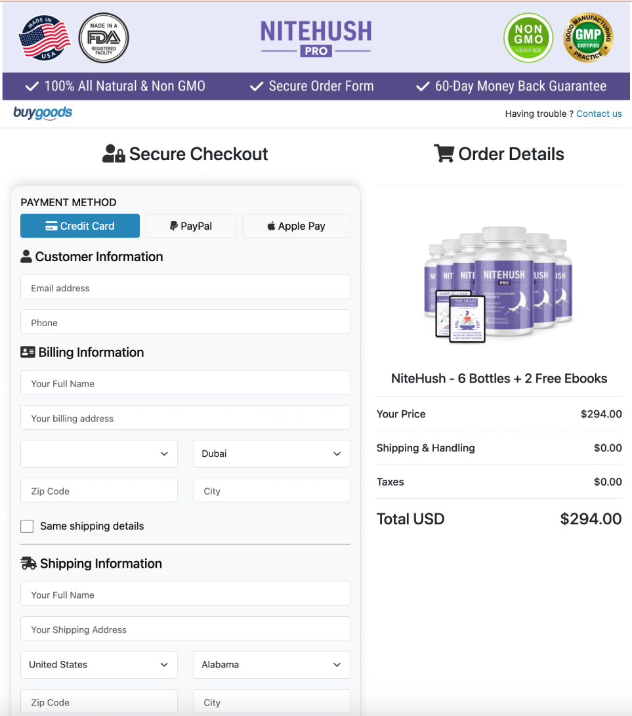The image size is (632, 716).
Task: Open the Dubai state dropdown
Action: point(271,453)
